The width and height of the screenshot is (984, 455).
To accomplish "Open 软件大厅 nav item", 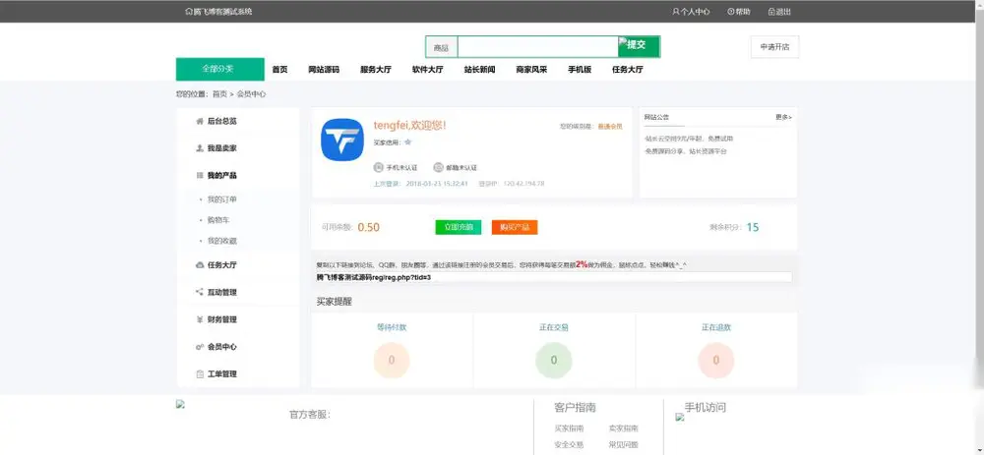I will [427, 70].
